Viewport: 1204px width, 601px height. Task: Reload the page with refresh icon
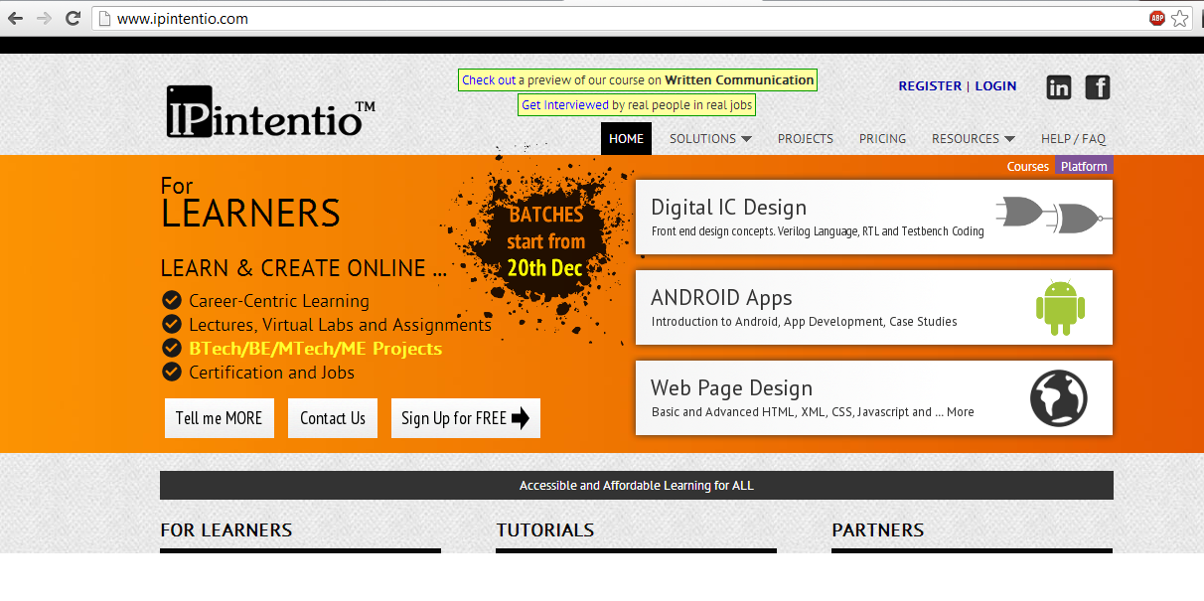coord(73,18)
